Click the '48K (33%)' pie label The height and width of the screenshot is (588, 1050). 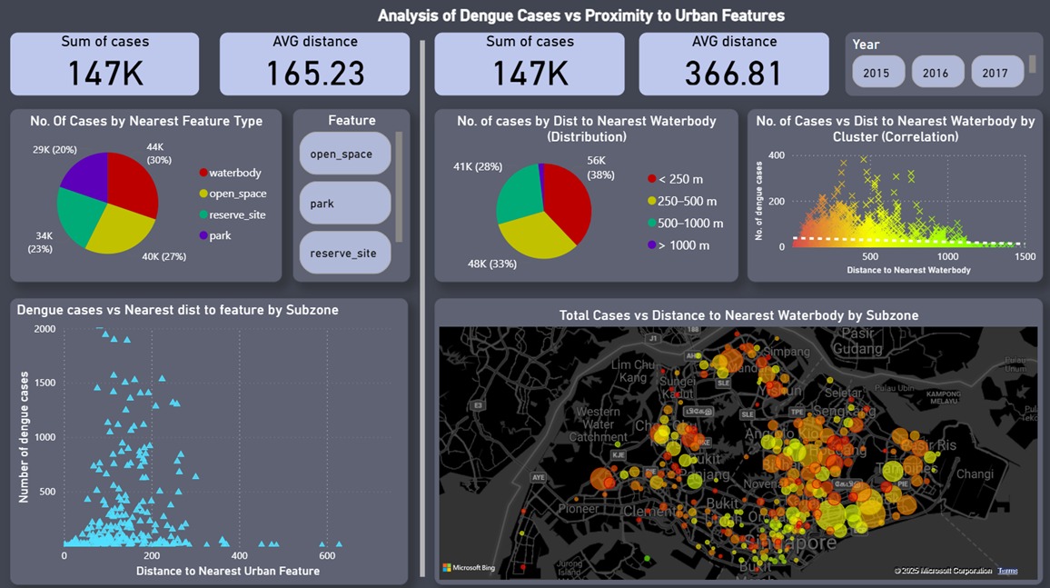[491, 264]
